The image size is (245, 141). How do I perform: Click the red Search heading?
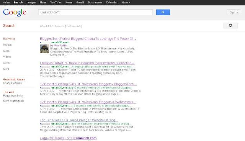point(9,26)
